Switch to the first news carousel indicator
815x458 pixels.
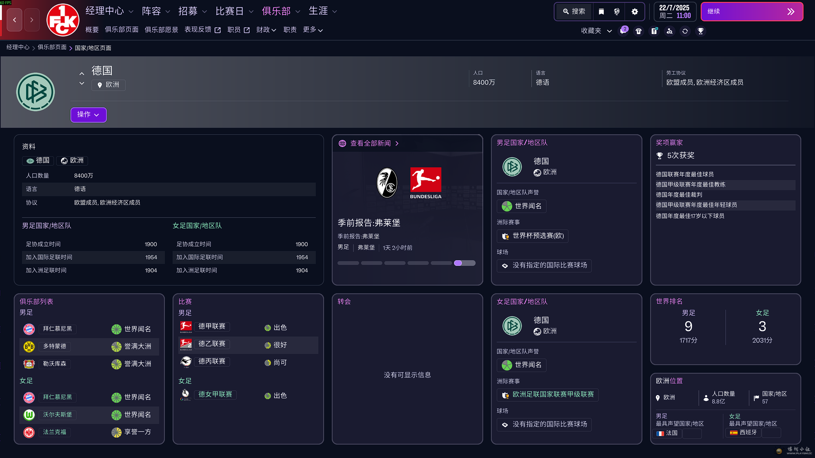[x=348, y=263]
